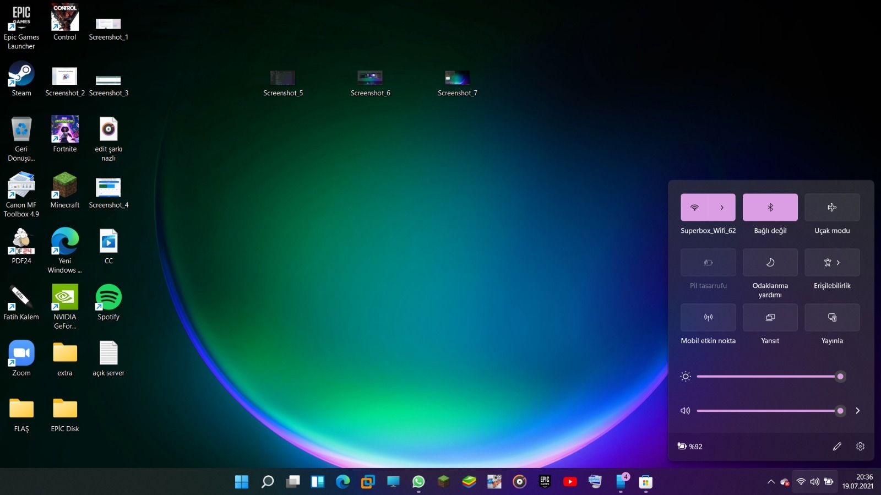This screenshot has height=495, width=881.
Task: Select the CC video file icon
Action: (108, 246)
